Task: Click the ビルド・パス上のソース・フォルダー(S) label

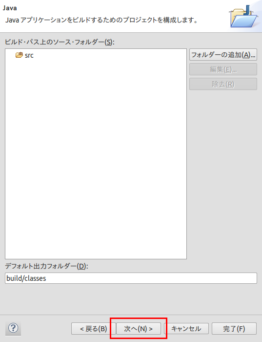Action: [x=60, y=42]
